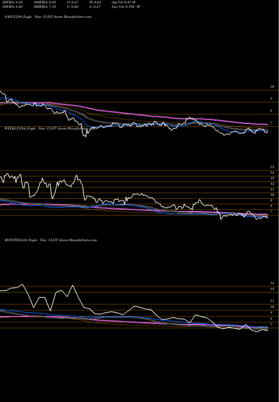Click the WEEKLY Eagle View chart title

tap(50, 128)
